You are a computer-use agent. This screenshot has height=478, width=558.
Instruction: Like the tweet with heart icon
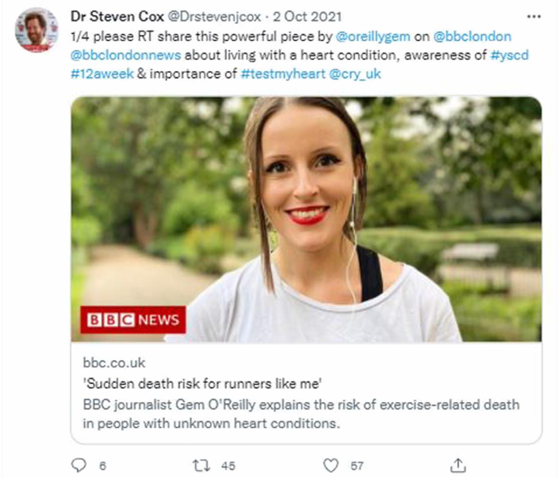(330, 466)
